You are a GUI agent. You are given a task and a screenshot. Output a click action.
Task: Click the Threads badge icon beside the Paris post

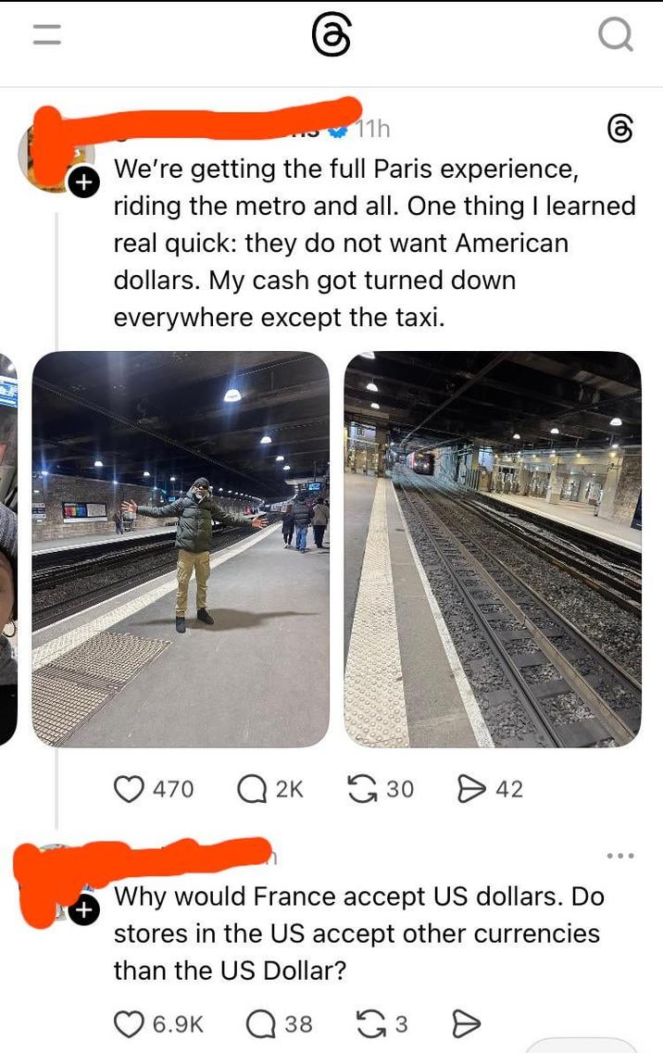tap(619, 128)
